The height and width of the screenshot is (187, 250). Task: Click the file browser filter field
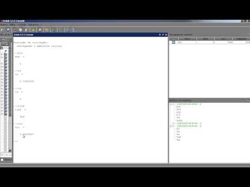click(x=6, y=155)
